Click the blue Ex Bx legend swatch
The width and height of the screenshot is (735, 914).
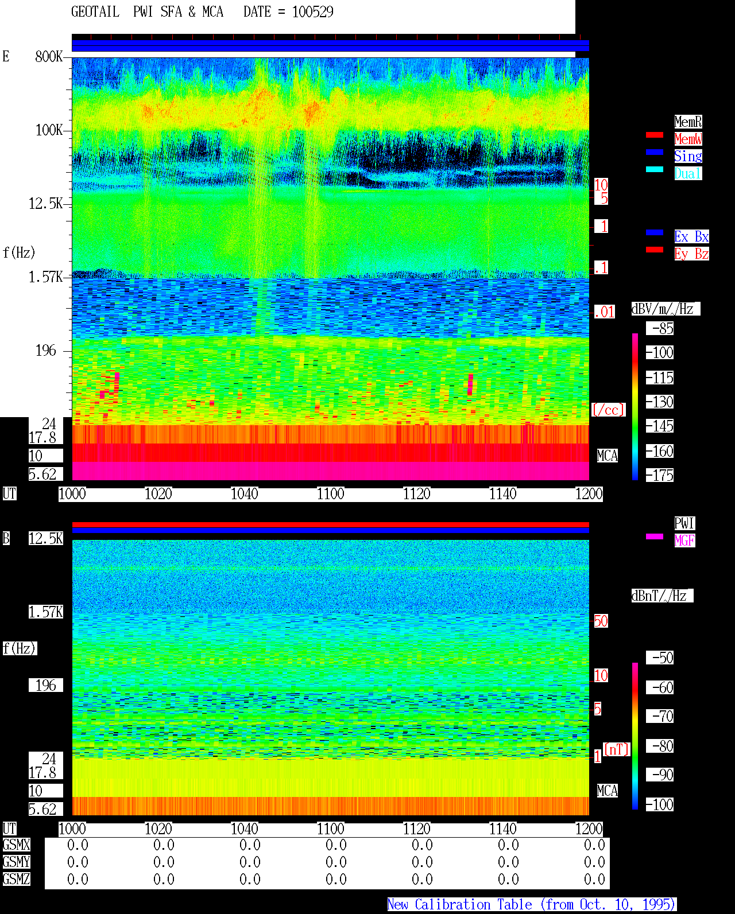pos(655,232)
